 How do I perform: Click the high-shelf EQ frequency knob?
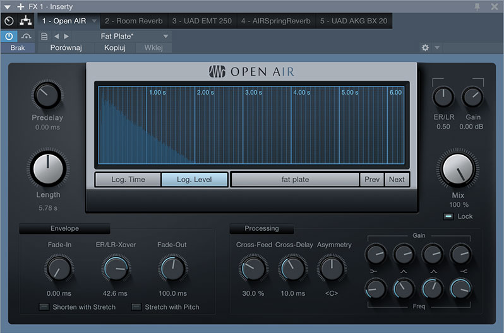(x=460, y=289)
